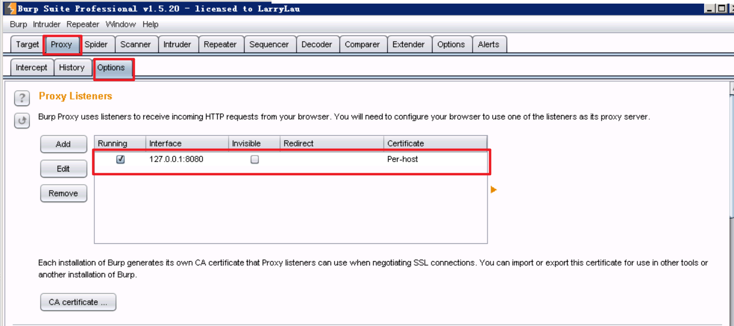Switch to the Proxy tab
Screen dimensions: 734x326
pos(61,45)
